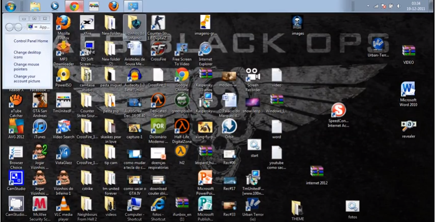Show hidden tray icons arrow
This screenshot has width=435, height=222.
coord(368,6)
